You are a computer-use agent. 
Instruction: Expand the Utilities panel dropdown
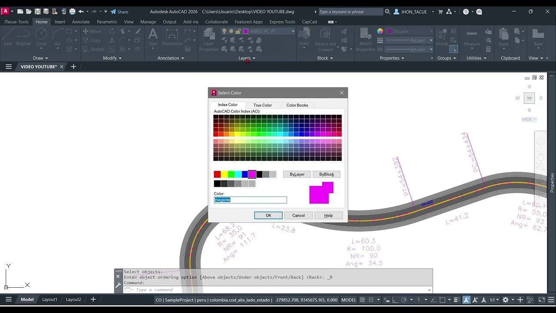tap(477, 58)
